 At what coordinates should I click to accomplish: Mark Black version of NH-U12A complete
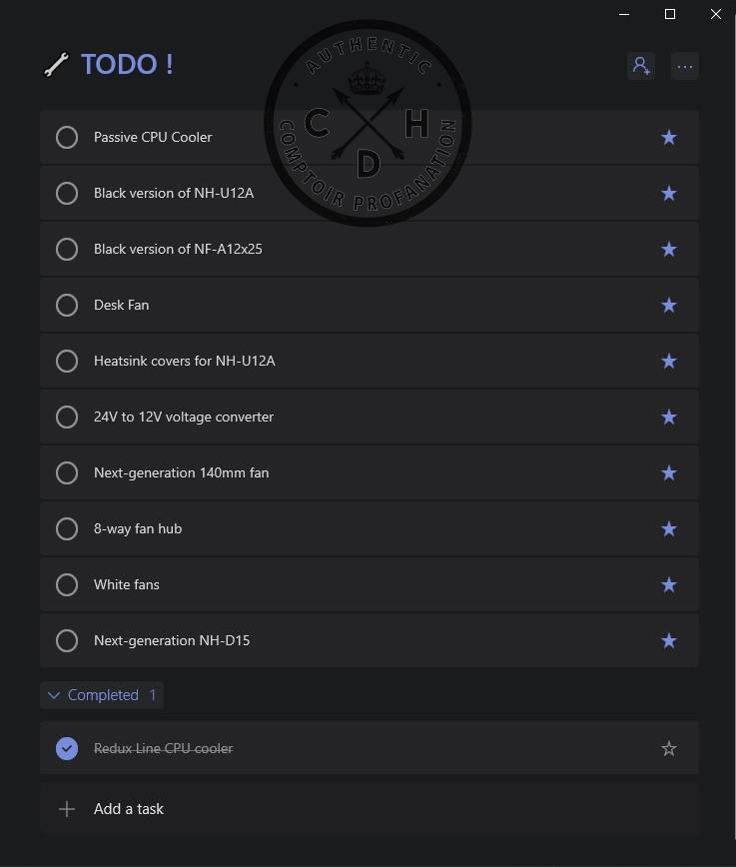[x=67, y=193]
